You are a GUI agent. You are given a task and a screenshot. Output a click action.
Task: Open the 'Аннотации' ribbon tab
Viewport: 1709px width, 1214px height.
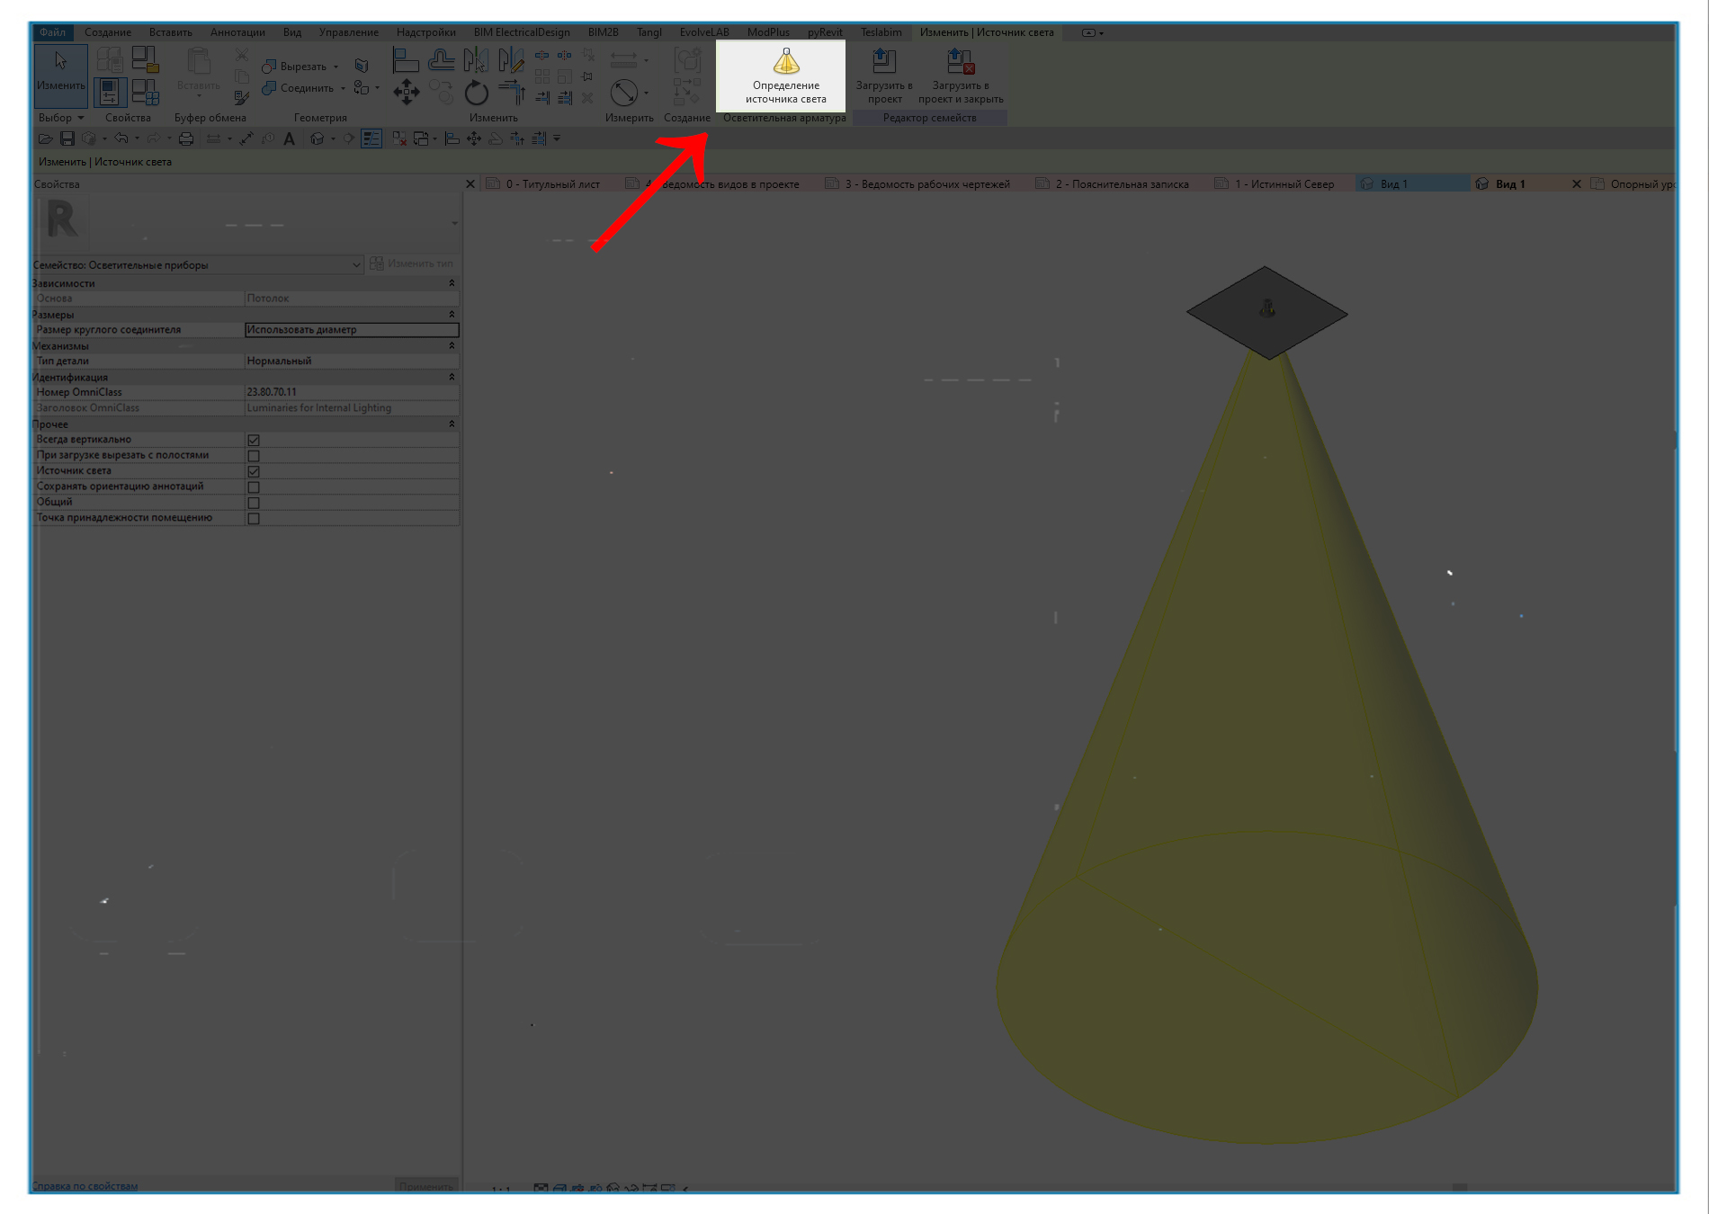(x=237, y=32)
